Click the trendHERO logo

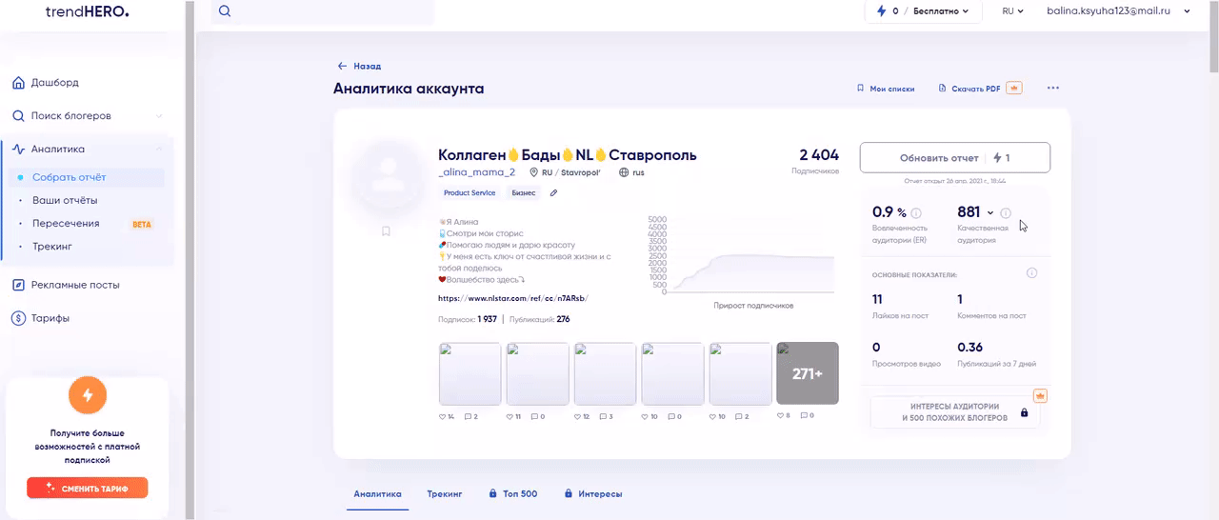[87, 11]
